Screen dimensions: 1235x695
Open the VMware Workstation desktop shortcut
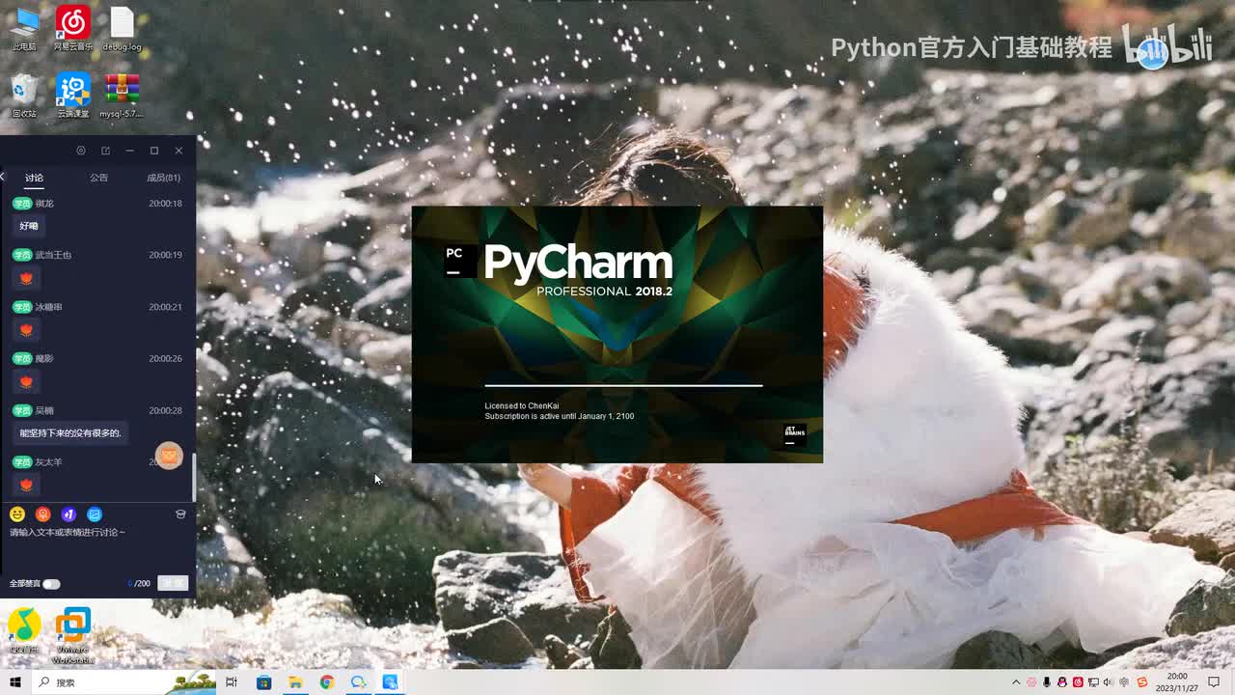pos(73,635)
